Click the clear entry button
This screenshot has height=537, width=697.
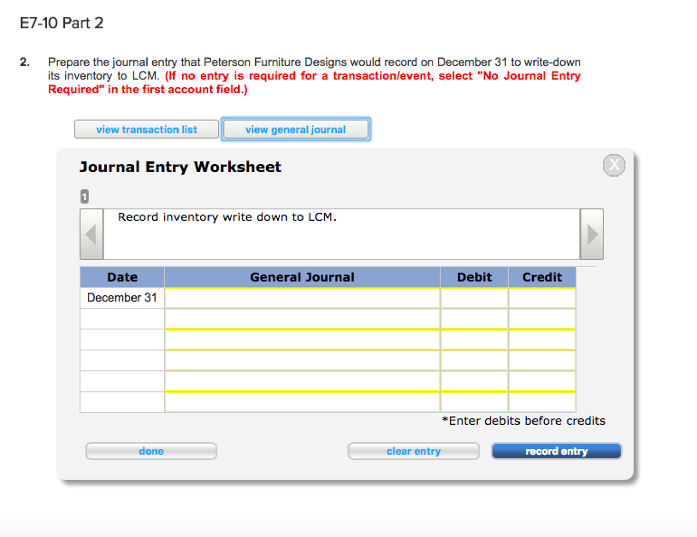click(x=413, y=451)
